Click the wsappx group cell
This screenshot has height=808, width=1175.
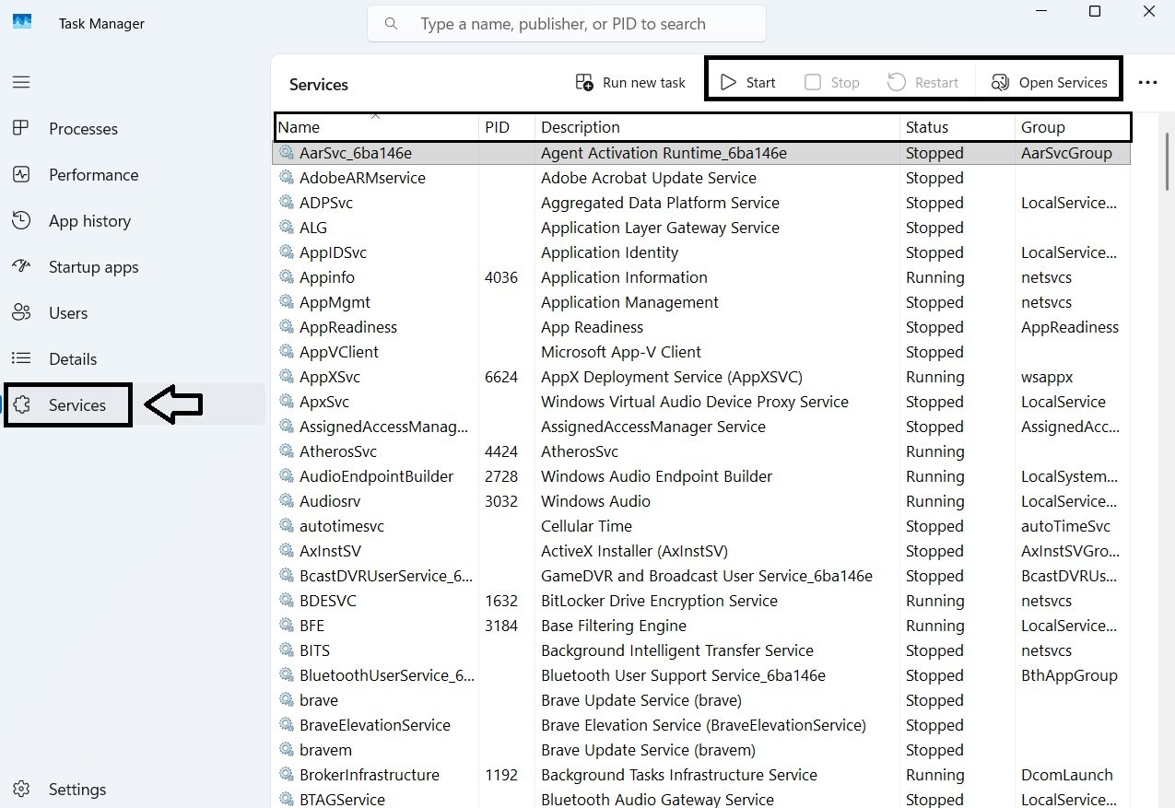(x=1047, y=377)
